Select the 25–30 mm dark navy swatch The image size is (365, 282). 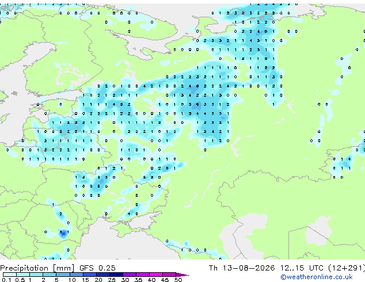116,275
